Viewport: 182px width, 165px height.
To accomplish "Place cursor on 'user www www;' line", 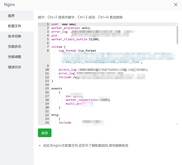I will click(x=64, y=24).
